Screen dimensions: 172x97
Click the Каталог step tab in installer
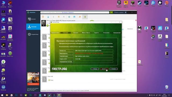pyautogui.click(x=76, y=33)
